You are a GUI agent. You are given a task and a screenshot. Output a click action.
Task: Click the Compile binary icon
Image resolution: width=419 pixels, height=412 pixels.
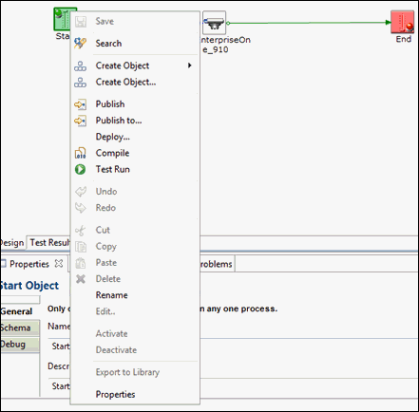[80, 153]
